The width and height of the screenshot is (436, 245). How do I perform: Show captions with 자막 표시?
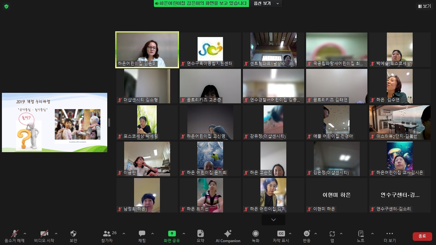[x=281, y=236]
